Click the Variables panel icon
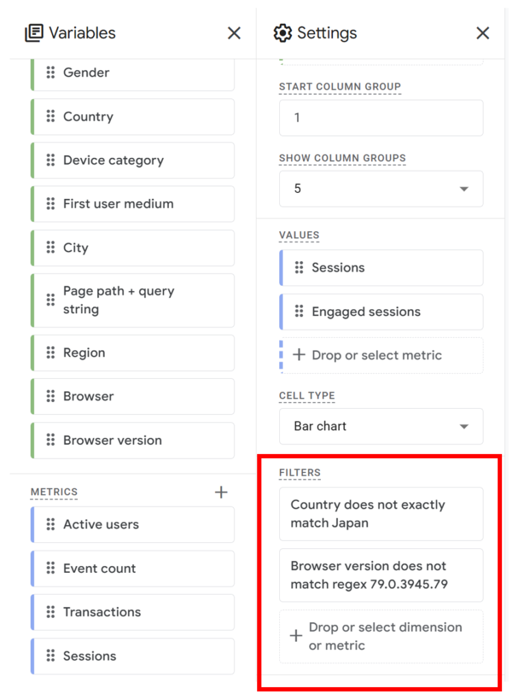The height and width of the screenshot is (700, 524). [x=34, y=33]
